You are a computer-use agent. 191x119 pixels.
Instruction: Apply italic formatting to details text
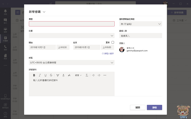(40, 75)
